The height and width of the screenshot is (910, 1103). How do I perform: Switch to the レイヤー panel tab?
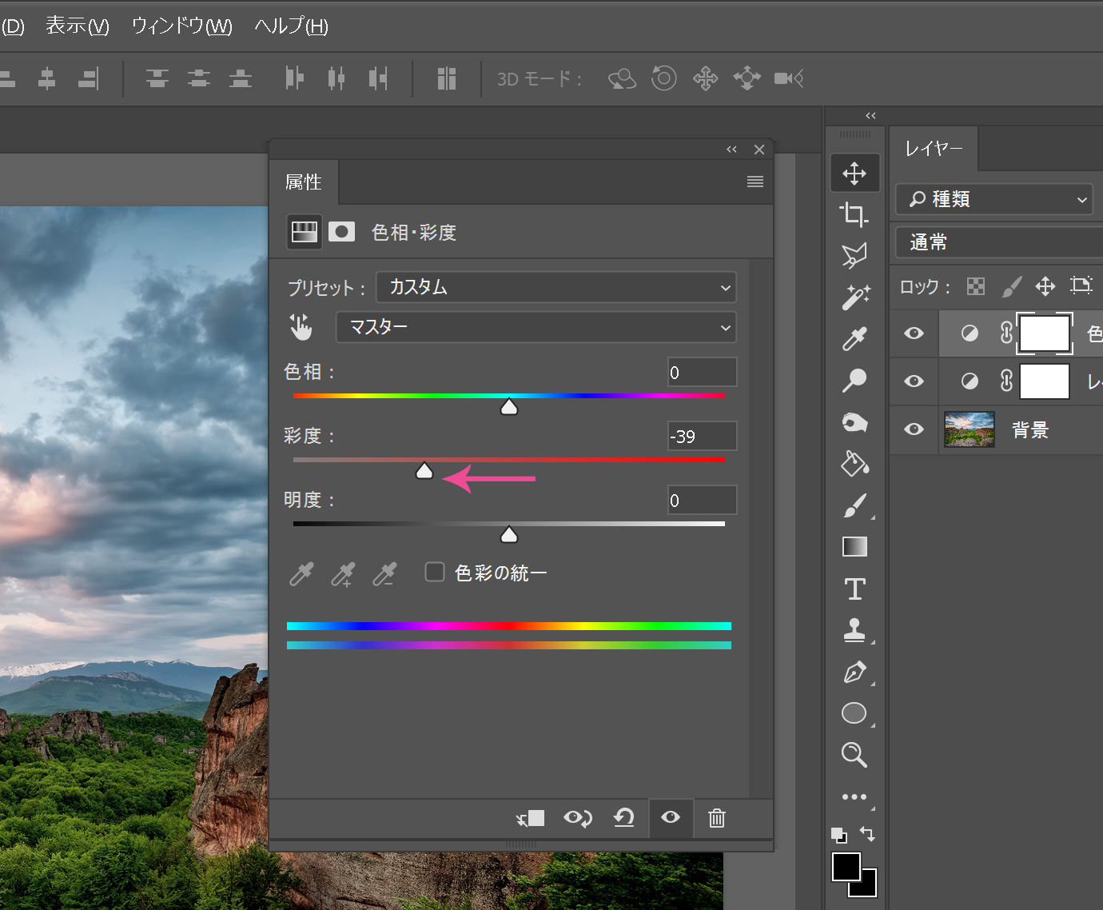pos(934,149)
